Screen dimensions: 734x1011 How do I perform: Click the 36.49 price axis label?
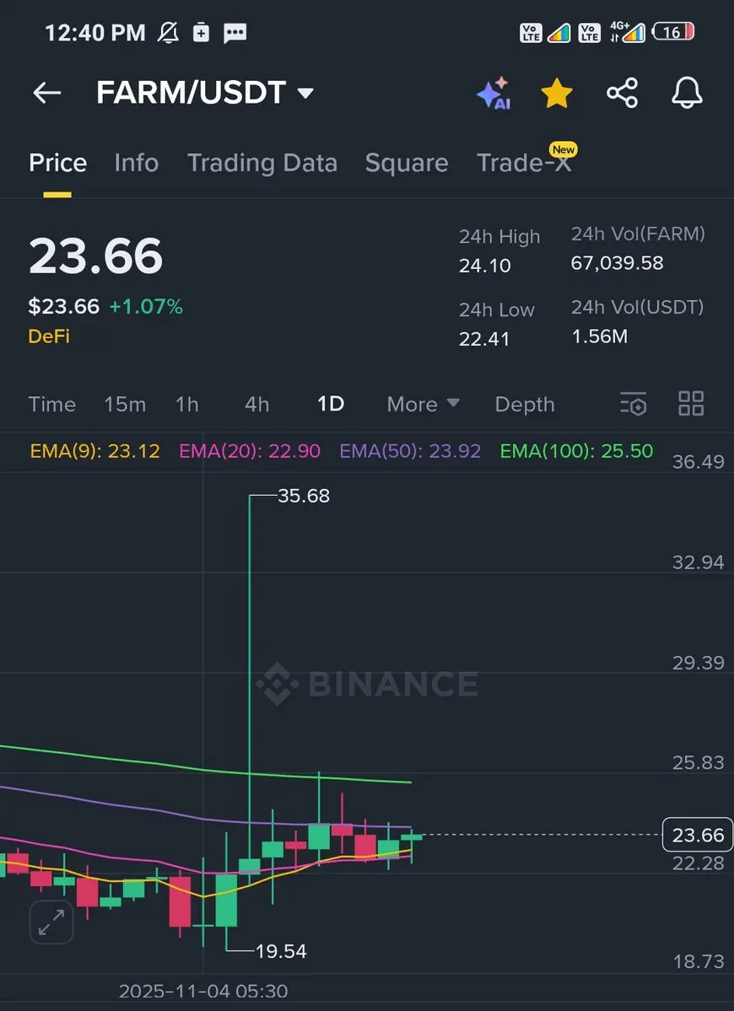pos(698,462)
